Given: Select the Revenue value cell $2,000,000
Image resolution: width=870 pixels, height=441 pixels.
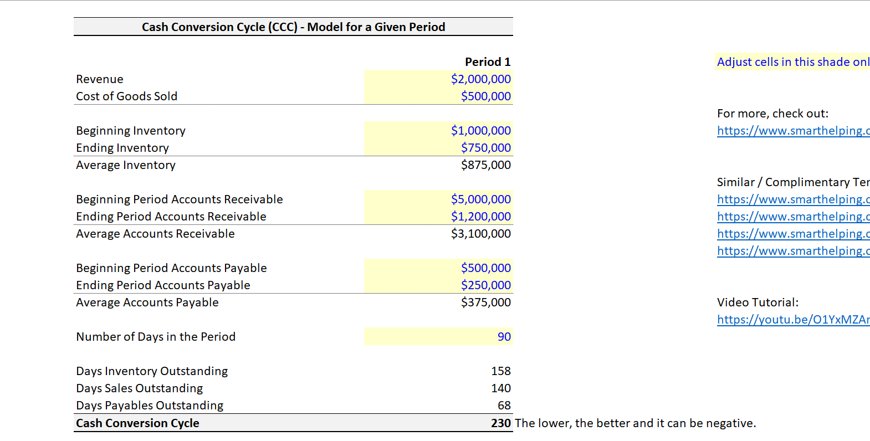Looking at the screenshot, I should click(x=438, y=79).
